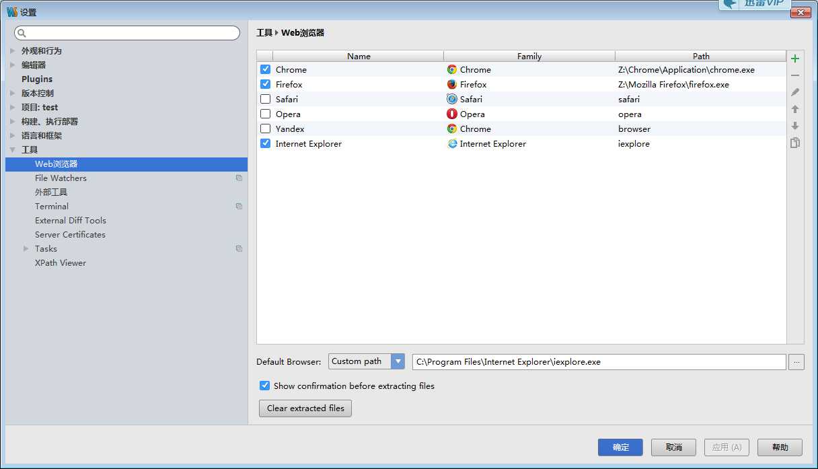818x469 pixels.
Task: Select the Web浏览器 settings page
Action: [126, 164]
